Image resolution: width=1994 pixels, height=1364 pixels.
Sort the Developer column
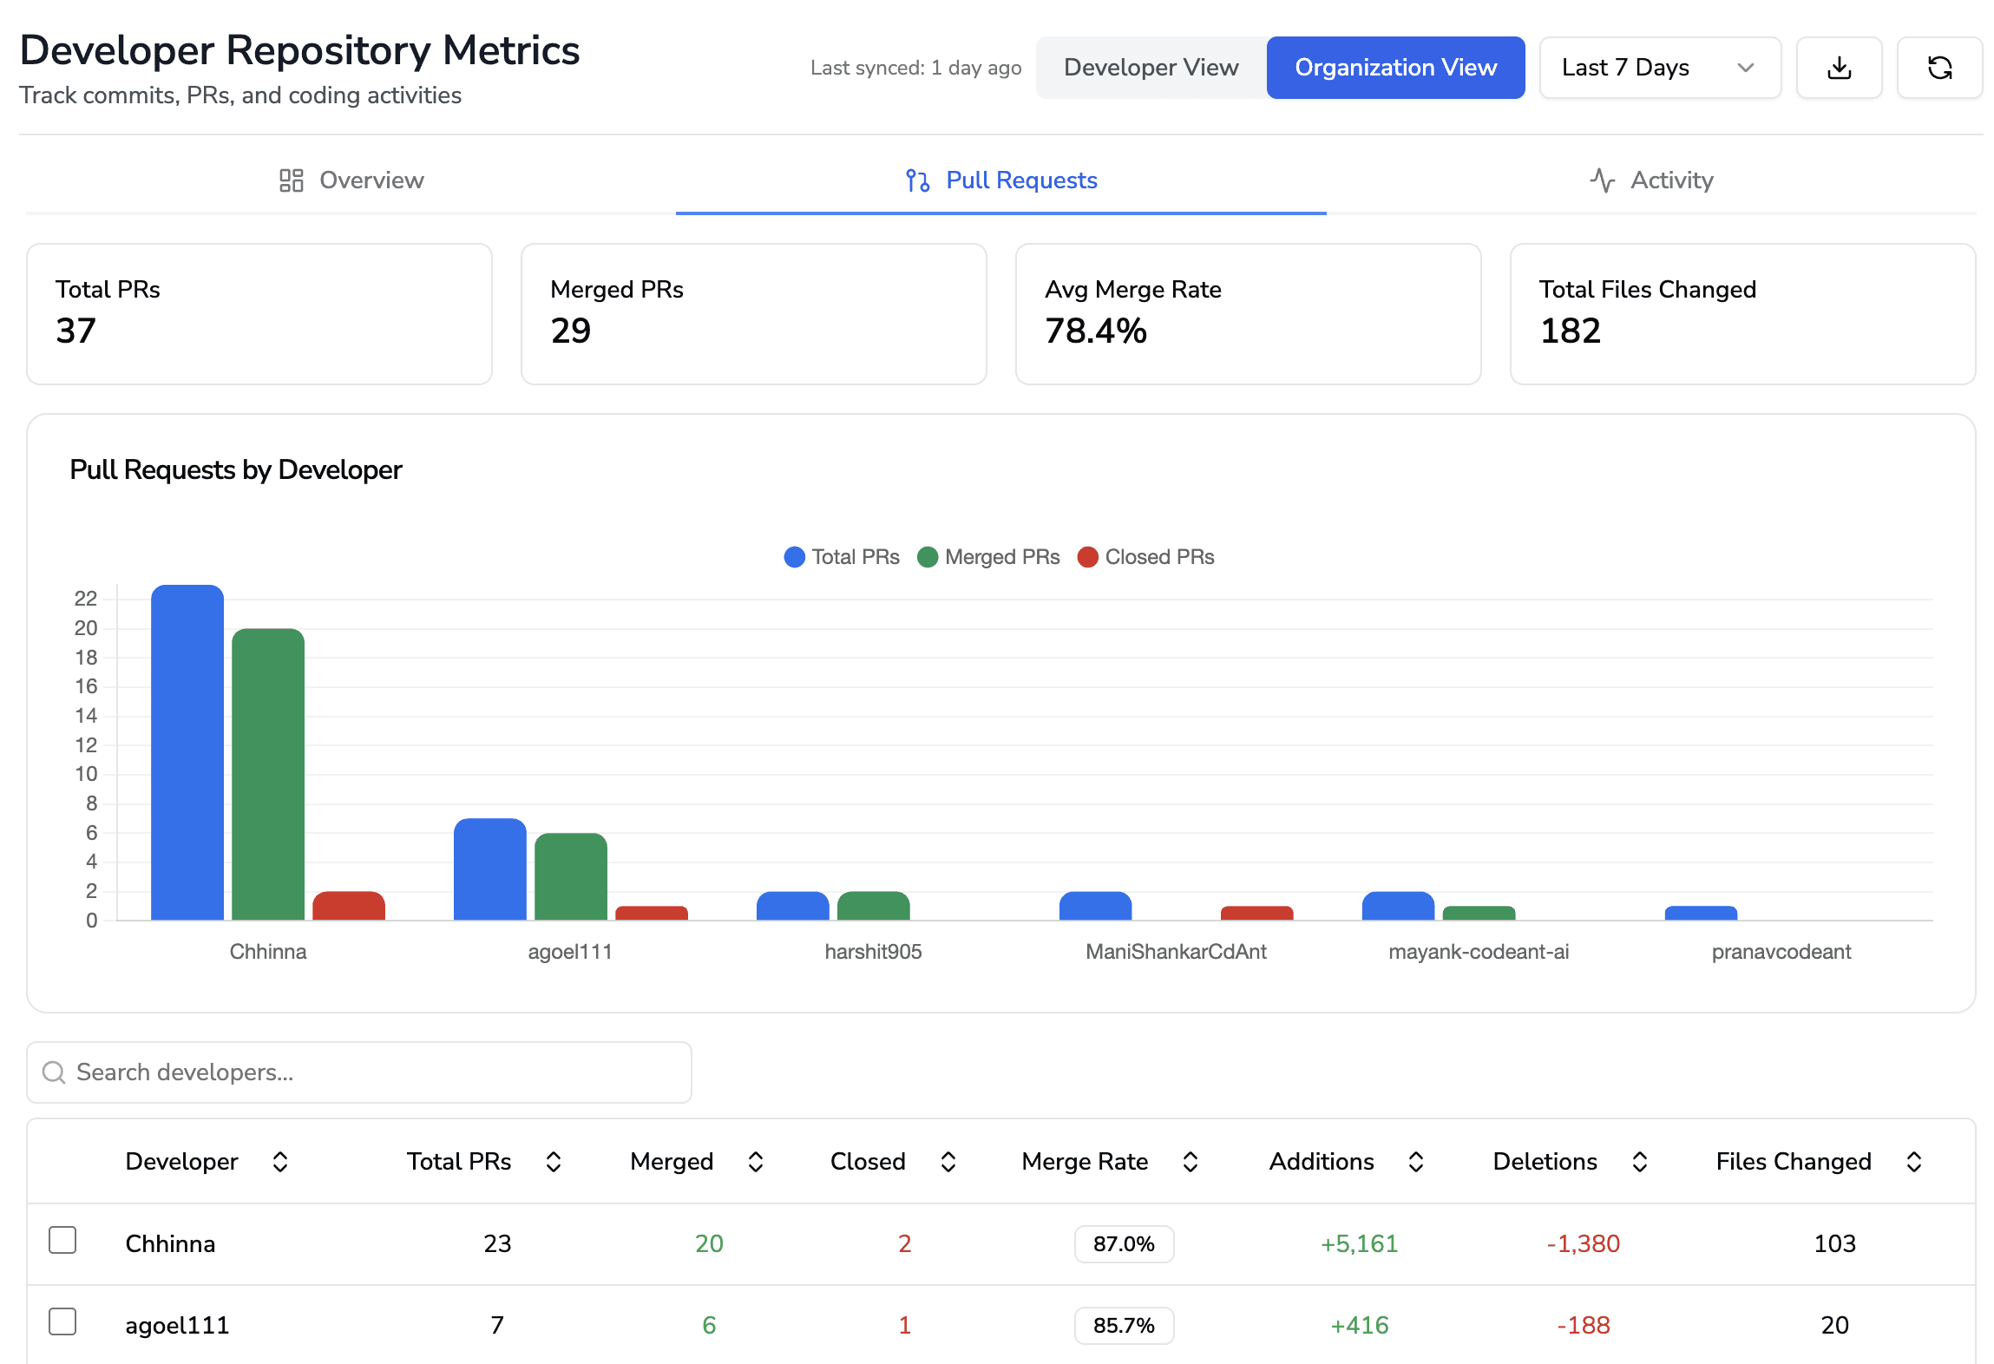tap(279, 1161)
